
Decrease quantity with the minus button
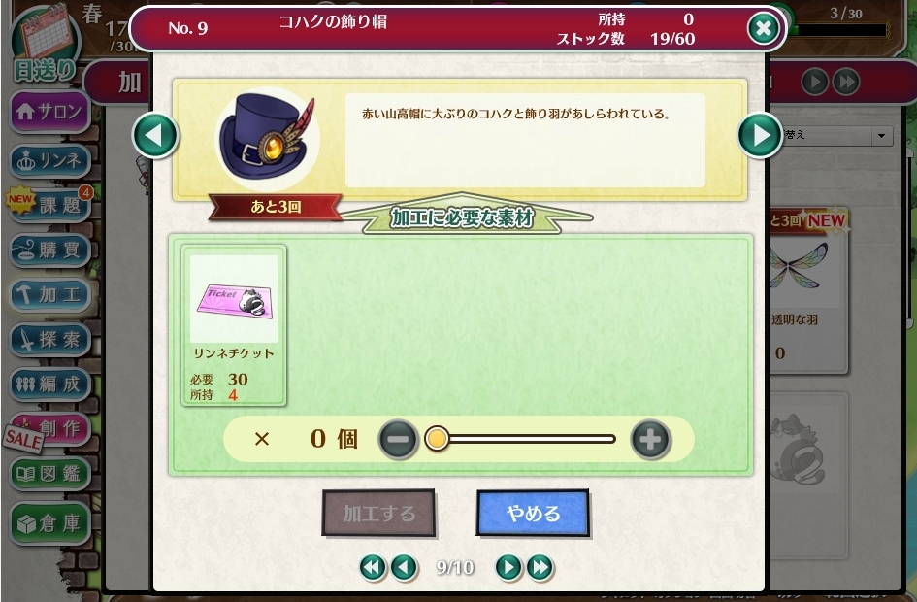398,439
